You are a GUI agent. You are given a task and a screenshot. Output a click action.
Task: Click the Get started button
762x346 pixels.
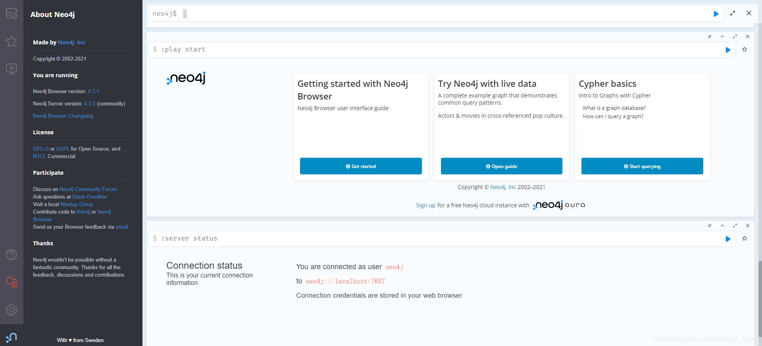361,166
